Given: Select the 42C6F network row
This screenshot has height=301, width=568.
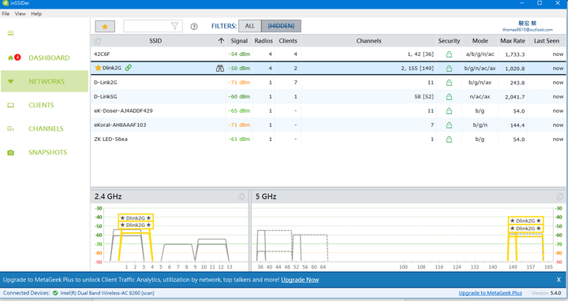Looking at the screenshot, I should pyautogui.click(x=328, y=54).
